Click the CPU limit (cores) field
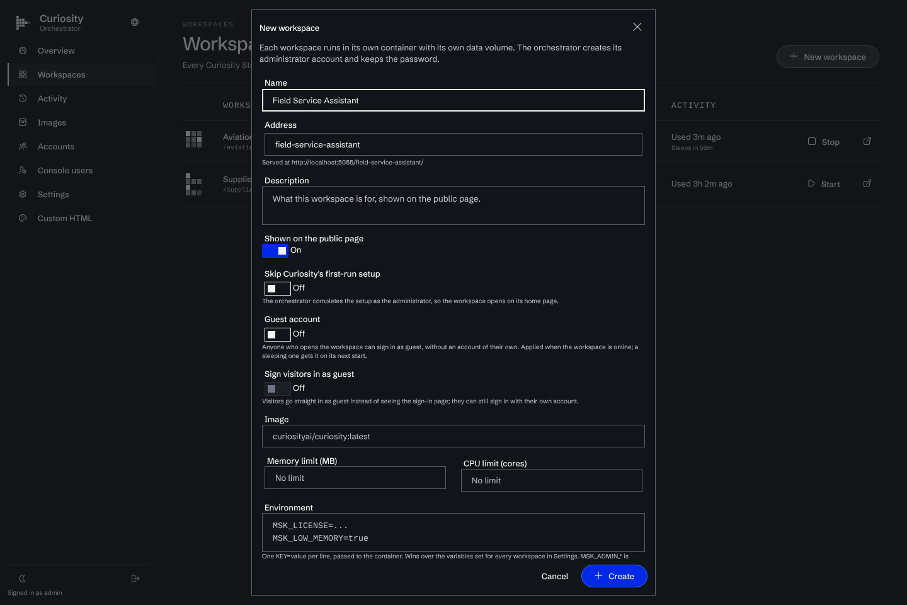The width and height of the screenshot is (907, 605). point(552,480)
